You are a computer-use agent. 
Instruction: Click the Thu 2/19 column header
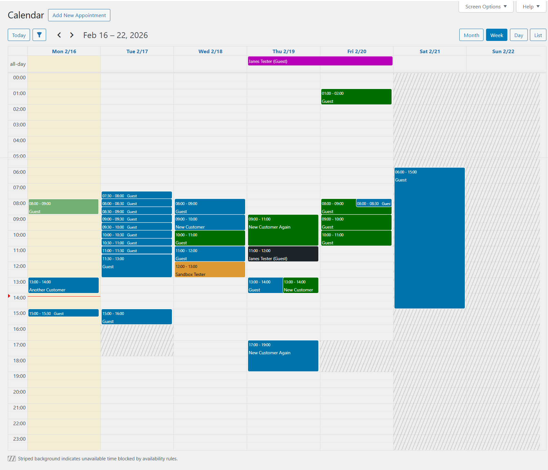283,51
